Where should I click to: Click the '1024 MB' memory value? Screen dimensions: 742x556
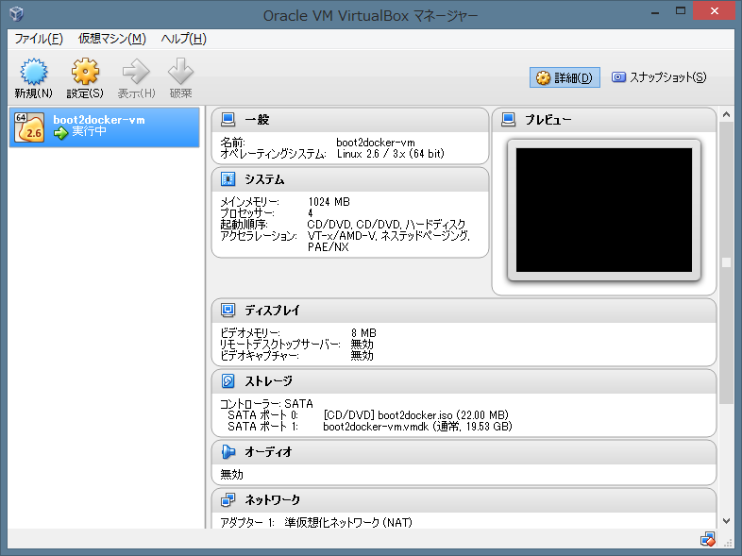click(329, 202)
